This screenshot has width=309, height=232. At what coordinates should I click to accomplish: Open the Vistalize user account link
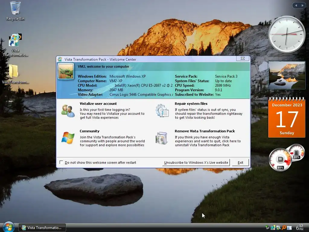(98, 104)
